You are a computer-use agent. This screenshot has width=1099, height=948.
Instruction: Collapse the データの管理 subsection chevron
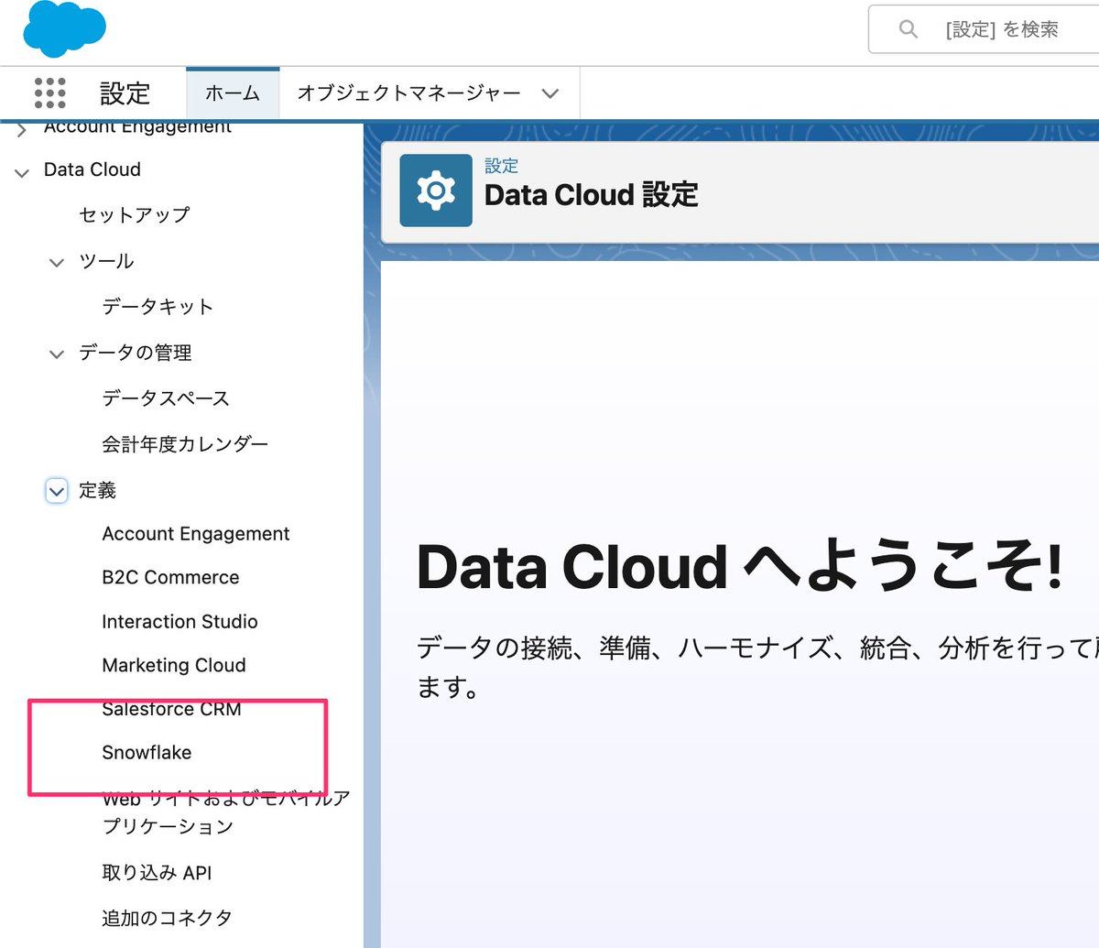pyautogui.click(x=57, y=354)
